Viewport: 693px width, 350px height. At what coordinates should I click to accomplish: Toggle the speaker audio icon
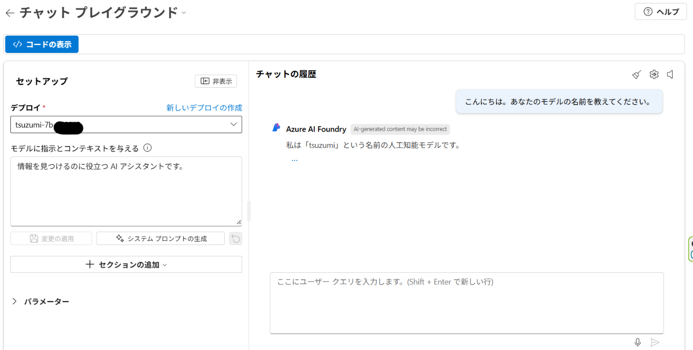670,74
